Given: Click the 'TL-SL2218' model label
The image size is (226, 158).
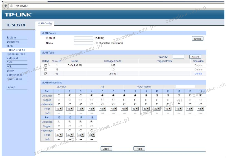Looking at the screenshot, I should coord(16,25).
